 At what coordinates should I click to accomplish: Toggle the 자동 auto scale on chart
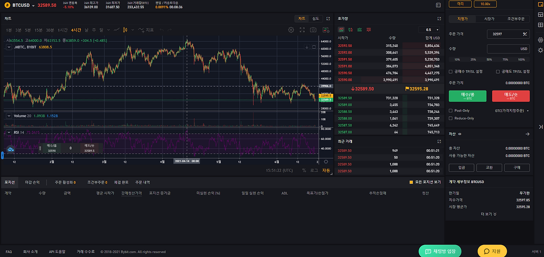[326, 170]
